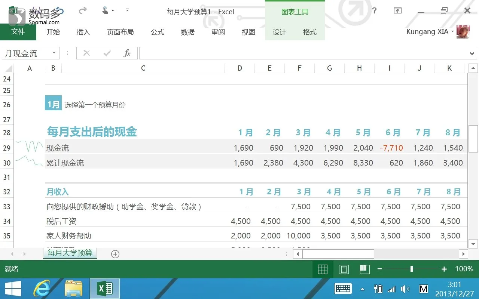
Task: Click zoom in plus button
Action: point(444,269)
